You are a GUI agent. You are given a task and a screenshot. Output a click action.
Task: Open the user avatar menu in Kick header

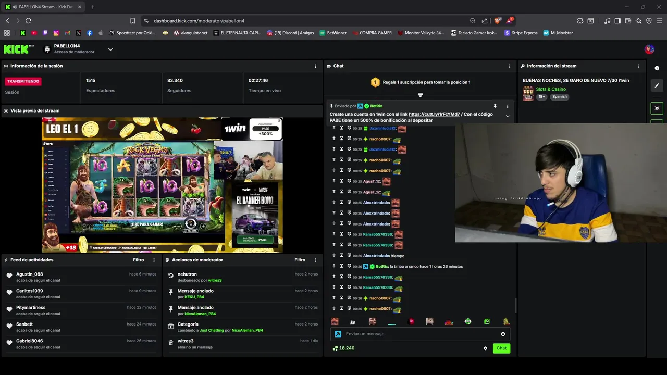coord(649,49)
